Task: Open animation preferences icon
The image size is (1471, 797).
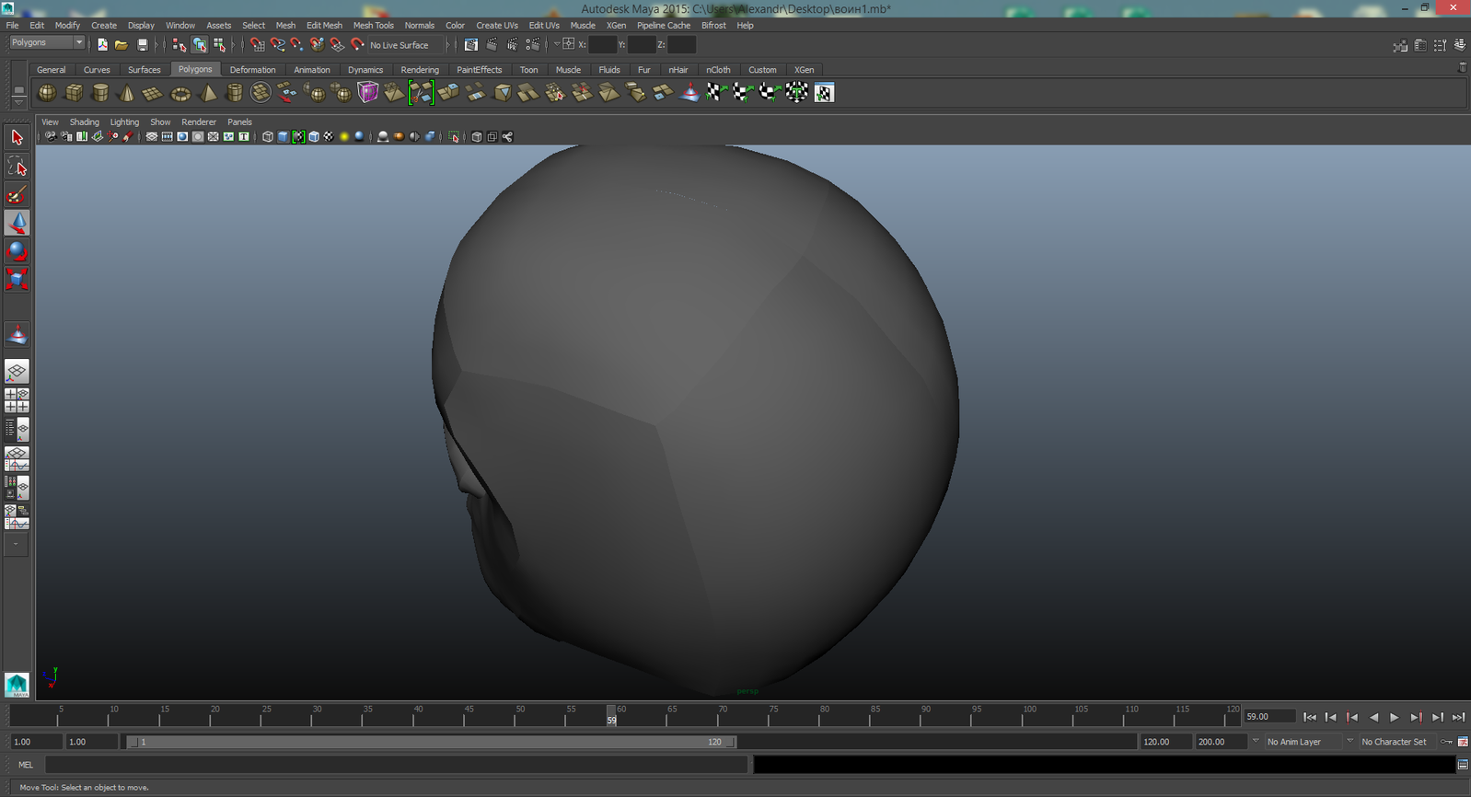Action: click(1463, 742)
